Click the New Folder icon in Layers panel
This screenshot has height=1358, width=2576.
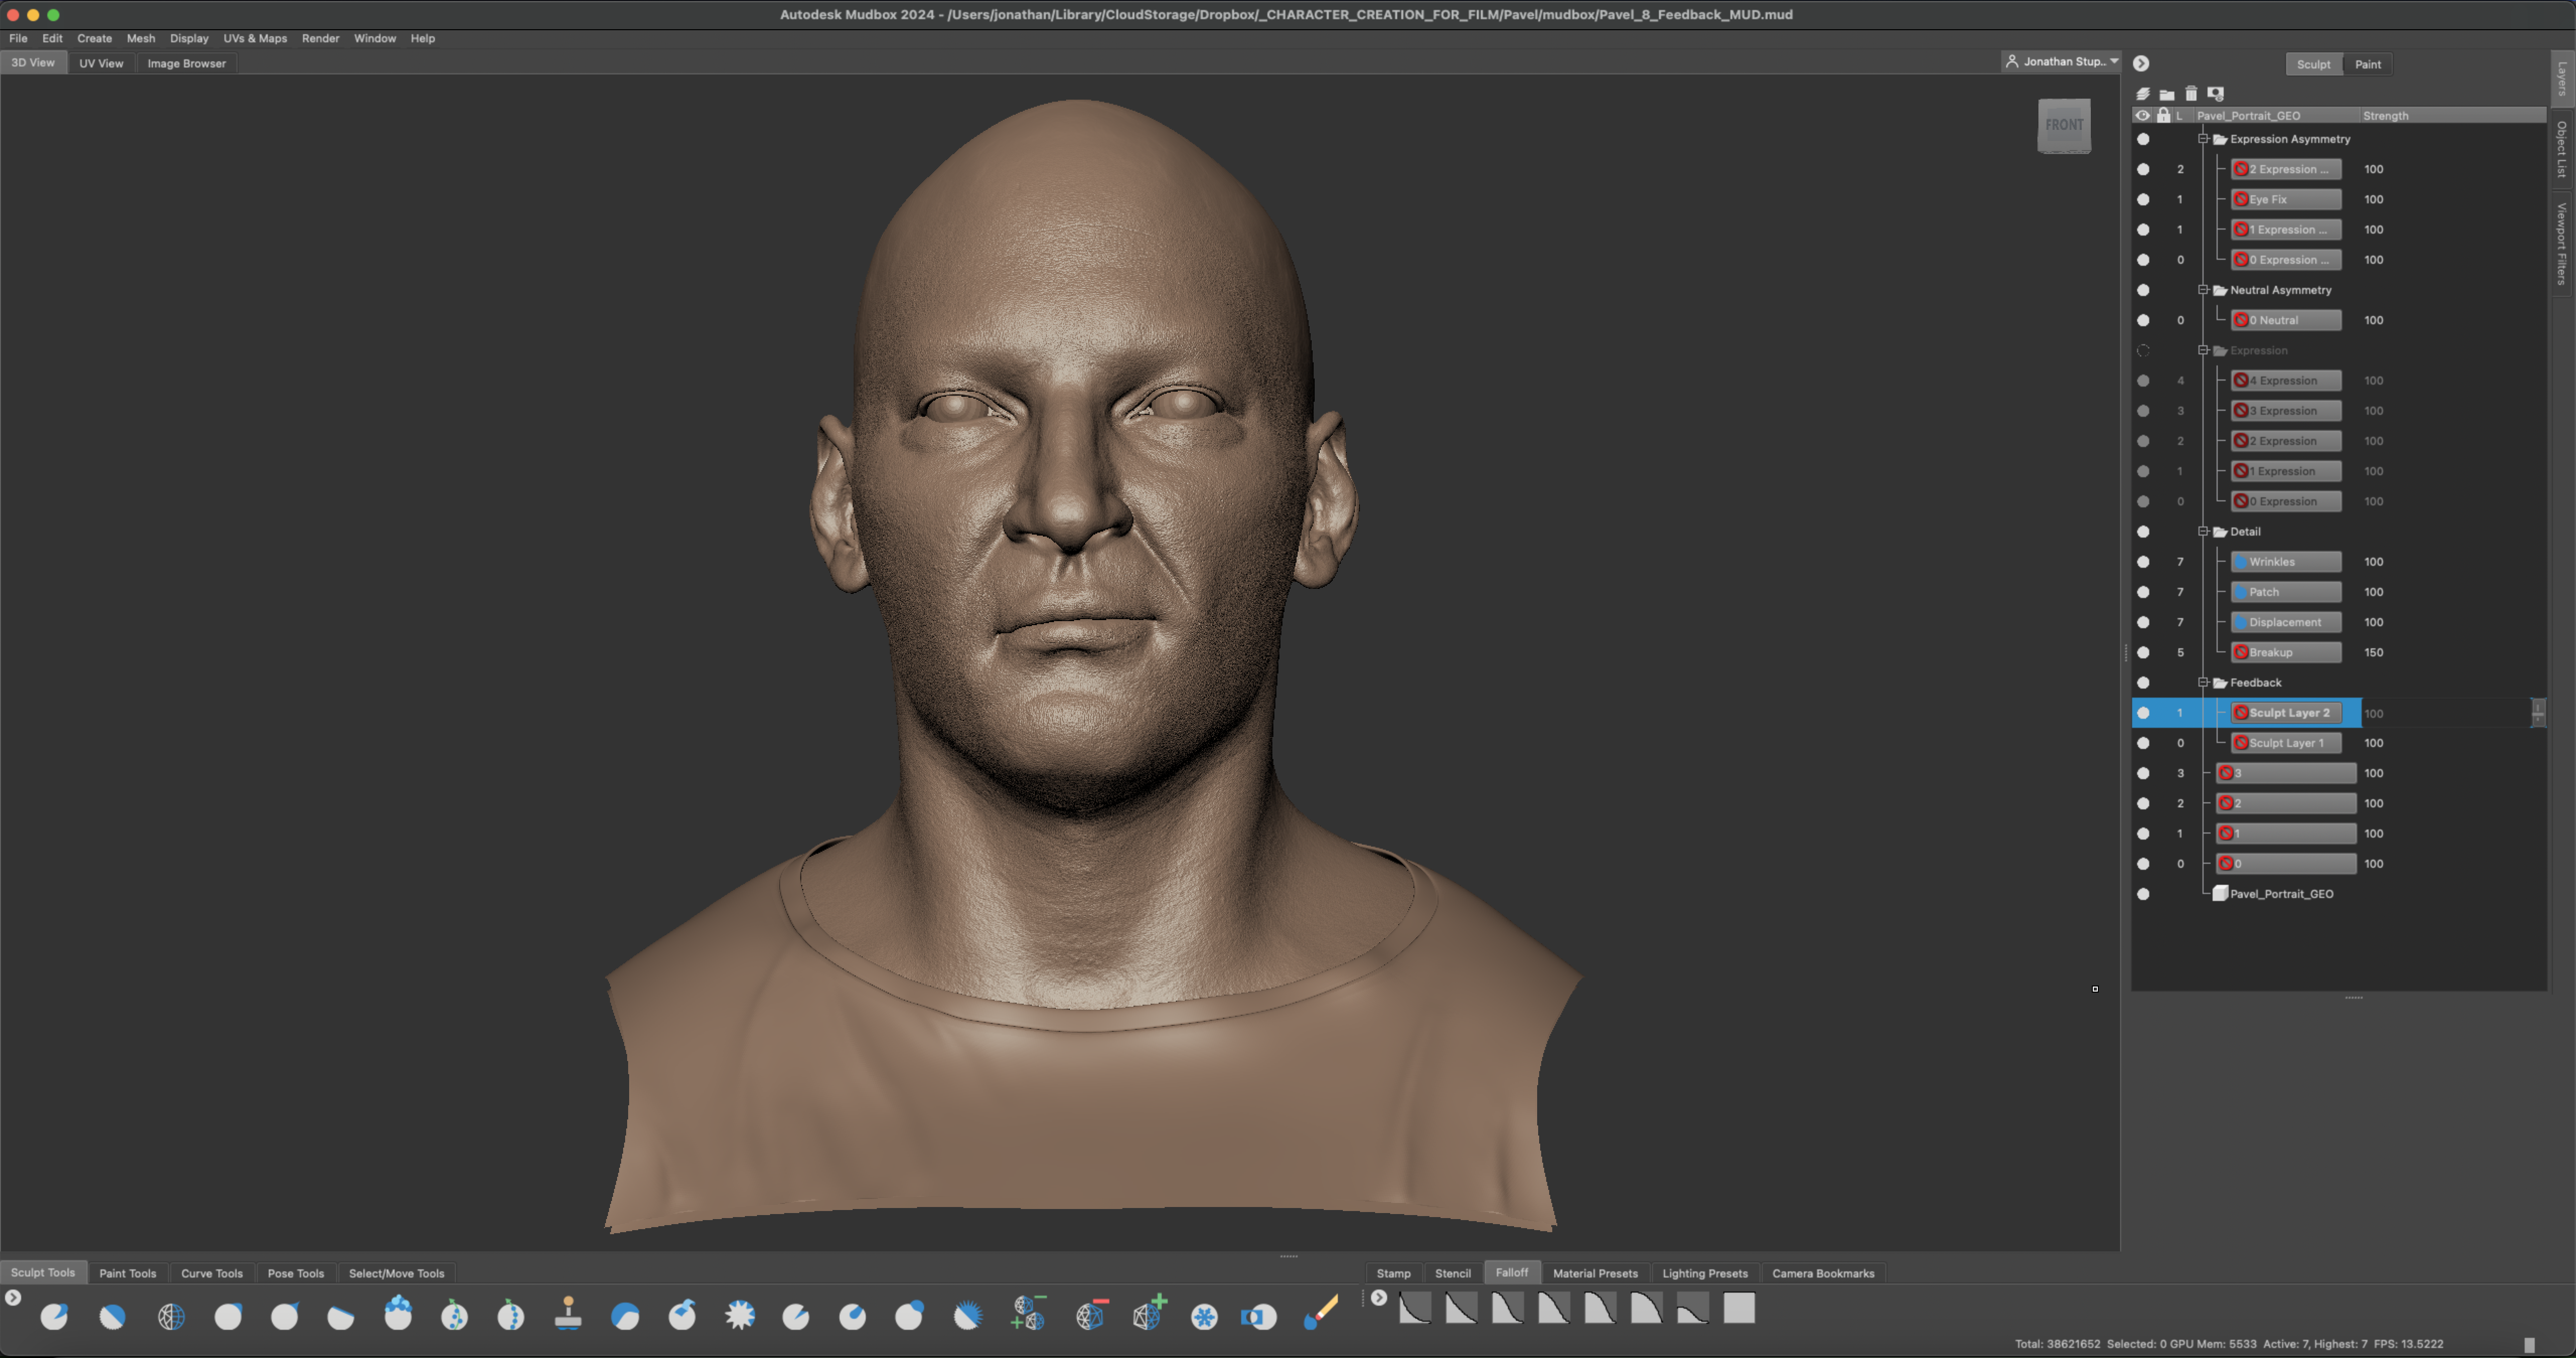point(2167,94)
